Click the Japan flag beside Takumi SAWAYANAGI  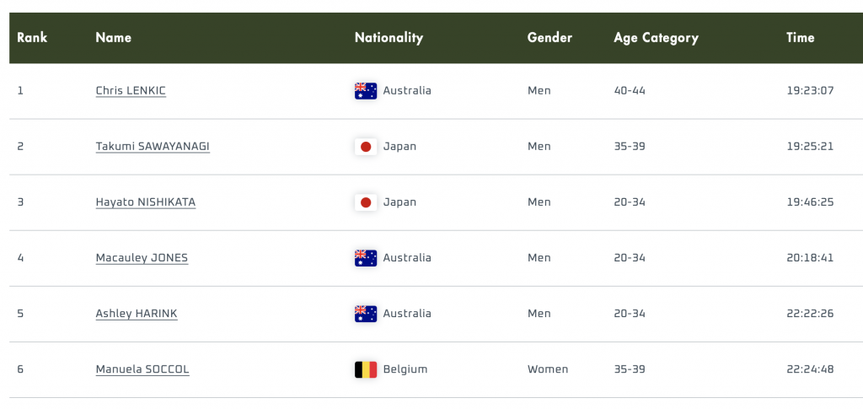pos(366,147)
